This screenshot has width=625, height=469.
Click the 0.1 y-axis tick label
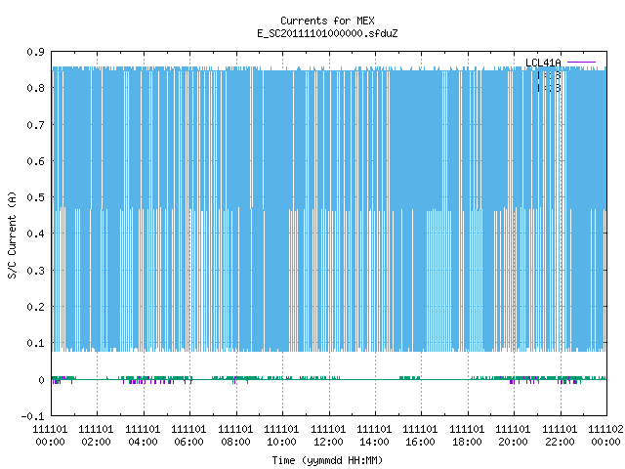[35, 343]
